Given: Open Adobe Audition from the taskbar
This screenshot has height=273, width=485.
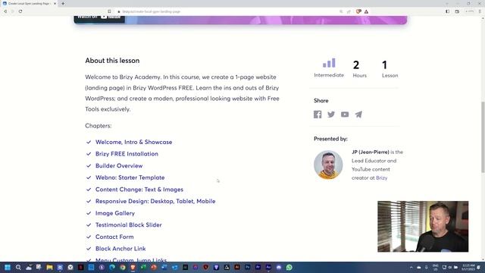Looking at the screenshot, I should point(268,267).
